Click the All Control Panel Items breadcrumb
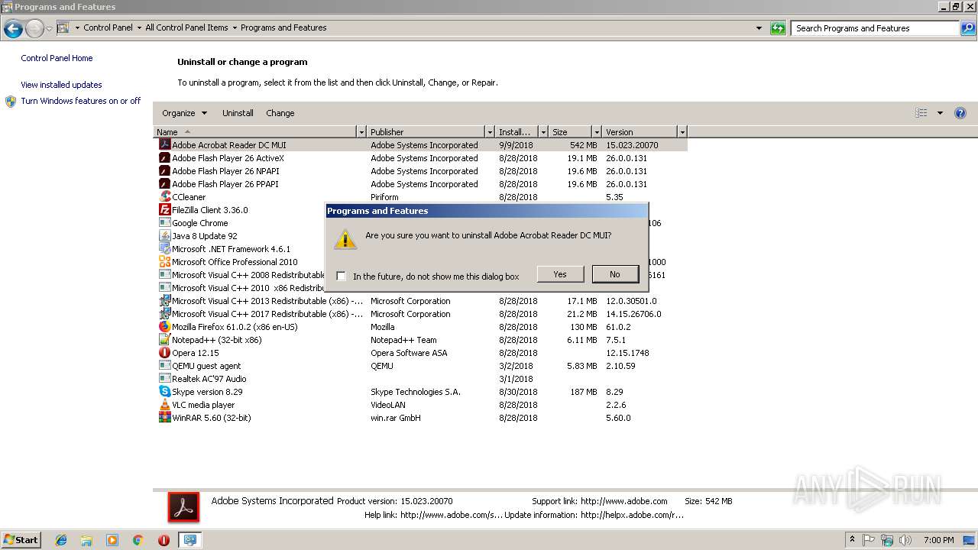The height and width of the screenshot is (550, 978). coord(186,27)
